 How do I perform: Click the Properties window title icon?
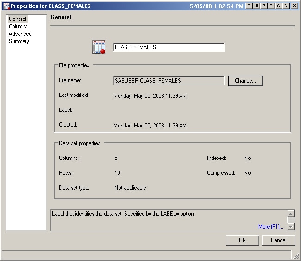6,6
